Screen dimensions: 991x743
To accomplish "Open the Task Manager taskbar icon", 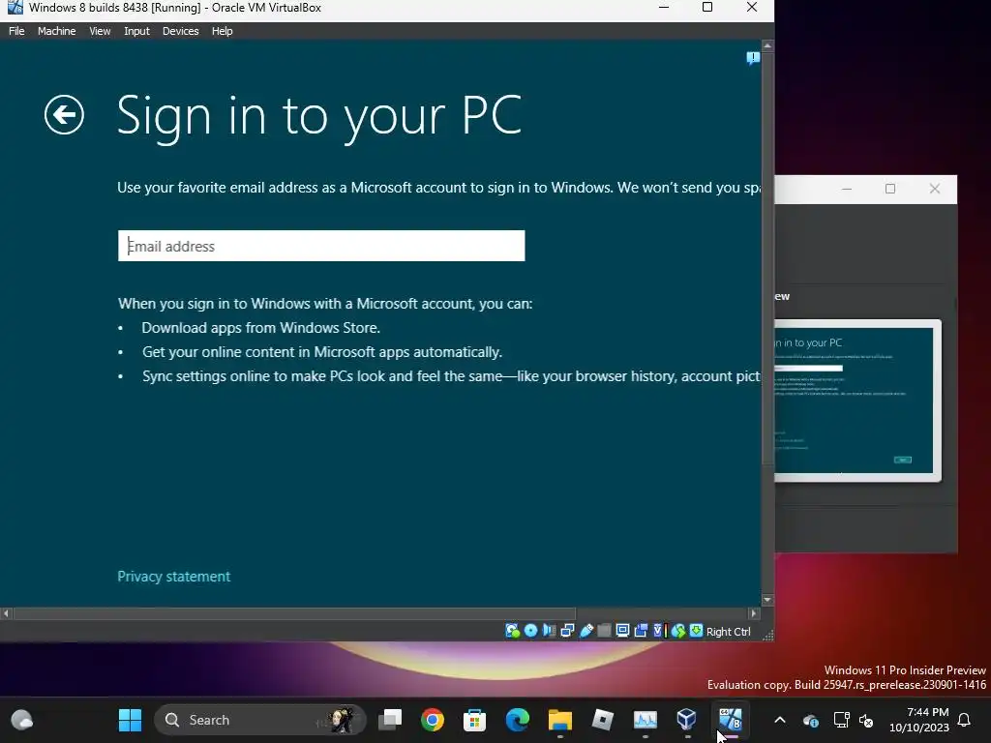I will click(x=645, y=720).
